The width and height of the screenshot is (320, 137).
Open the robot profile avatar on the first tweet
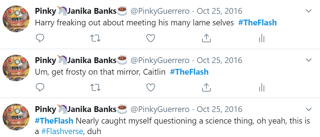pyautogui.click(x=16, y=18)
